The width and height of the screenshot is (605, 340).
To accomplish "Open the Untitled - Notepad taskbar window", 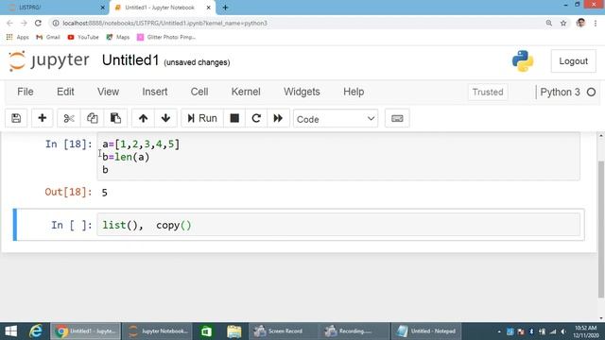I will pos(426,331).
